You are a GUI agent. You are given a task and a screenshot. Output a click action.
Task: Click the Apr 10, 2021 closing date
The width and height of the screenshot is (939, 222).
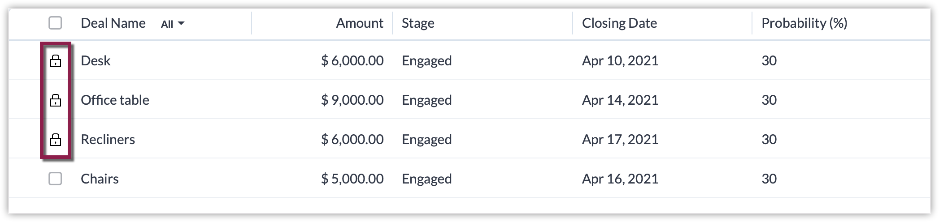620,61
